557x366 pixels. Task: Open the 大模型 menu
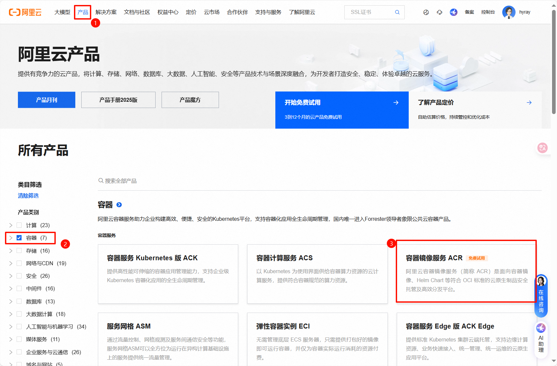[x=62, y=12]
